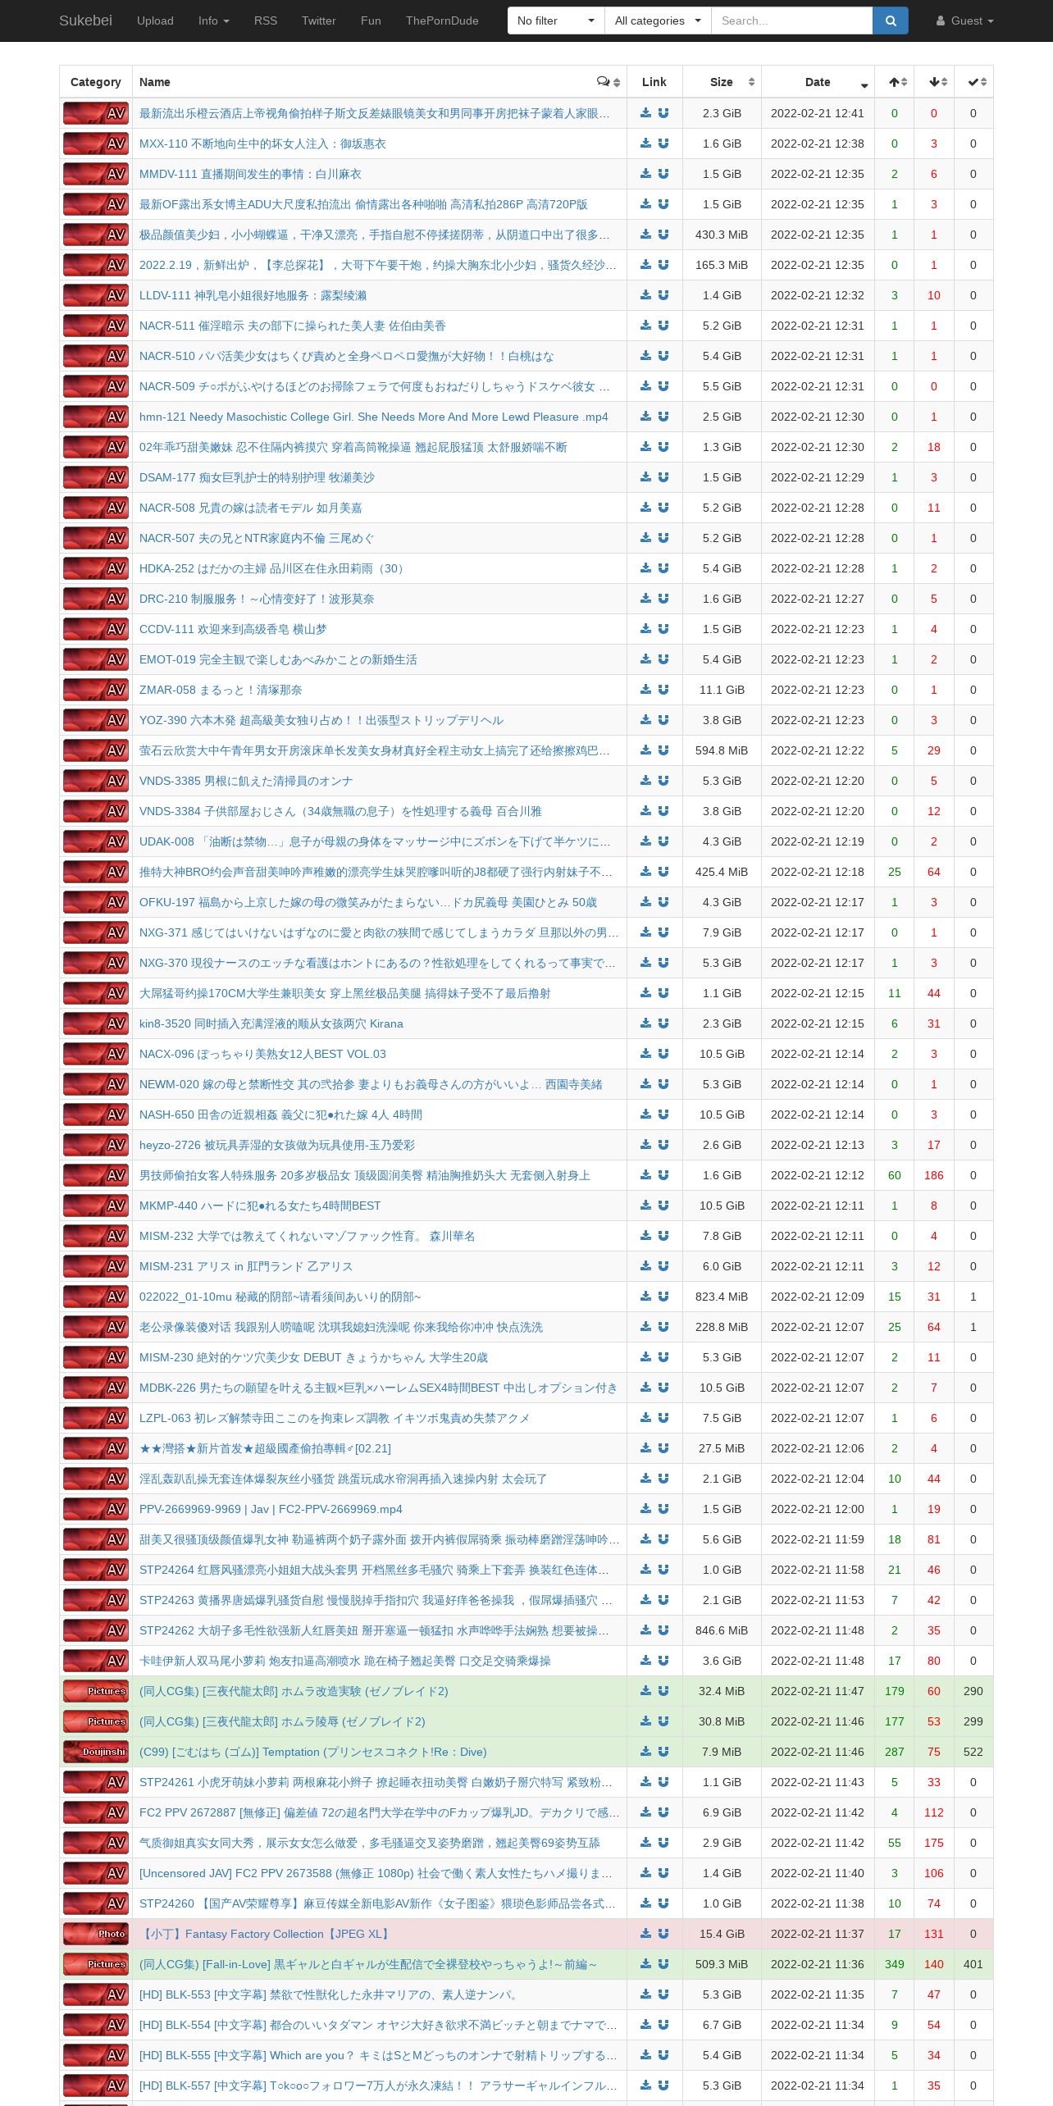Open DSAM-177 torrent title link
Viewport: 1053px width, 2106px height.
click(x=257, y=477)
